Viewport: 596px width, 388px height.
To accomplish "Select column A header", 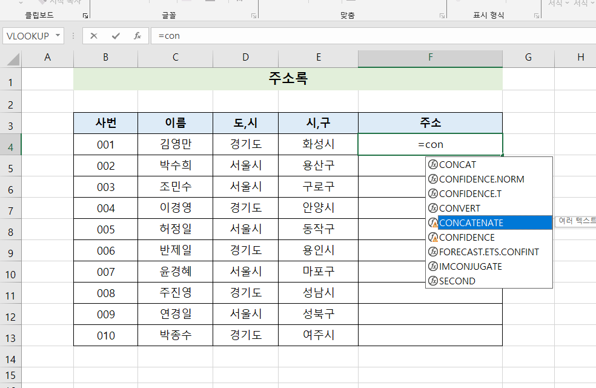I will click(x=47, y=58).
